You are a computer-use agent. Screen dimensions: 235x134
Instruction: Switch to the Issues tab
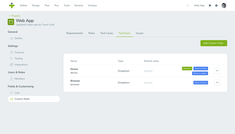click(139, 33)
